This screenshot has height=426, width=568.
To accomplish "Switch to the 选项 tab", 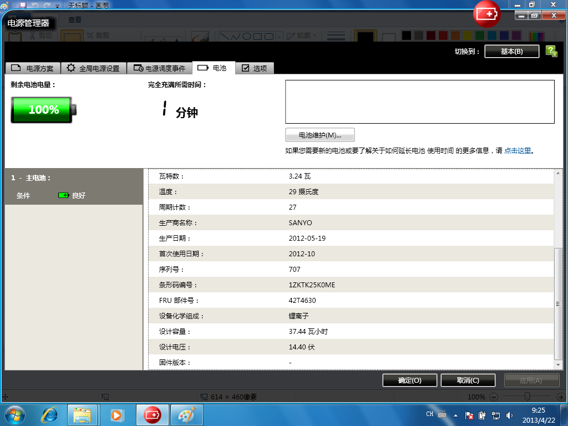I will click(255, 68).
